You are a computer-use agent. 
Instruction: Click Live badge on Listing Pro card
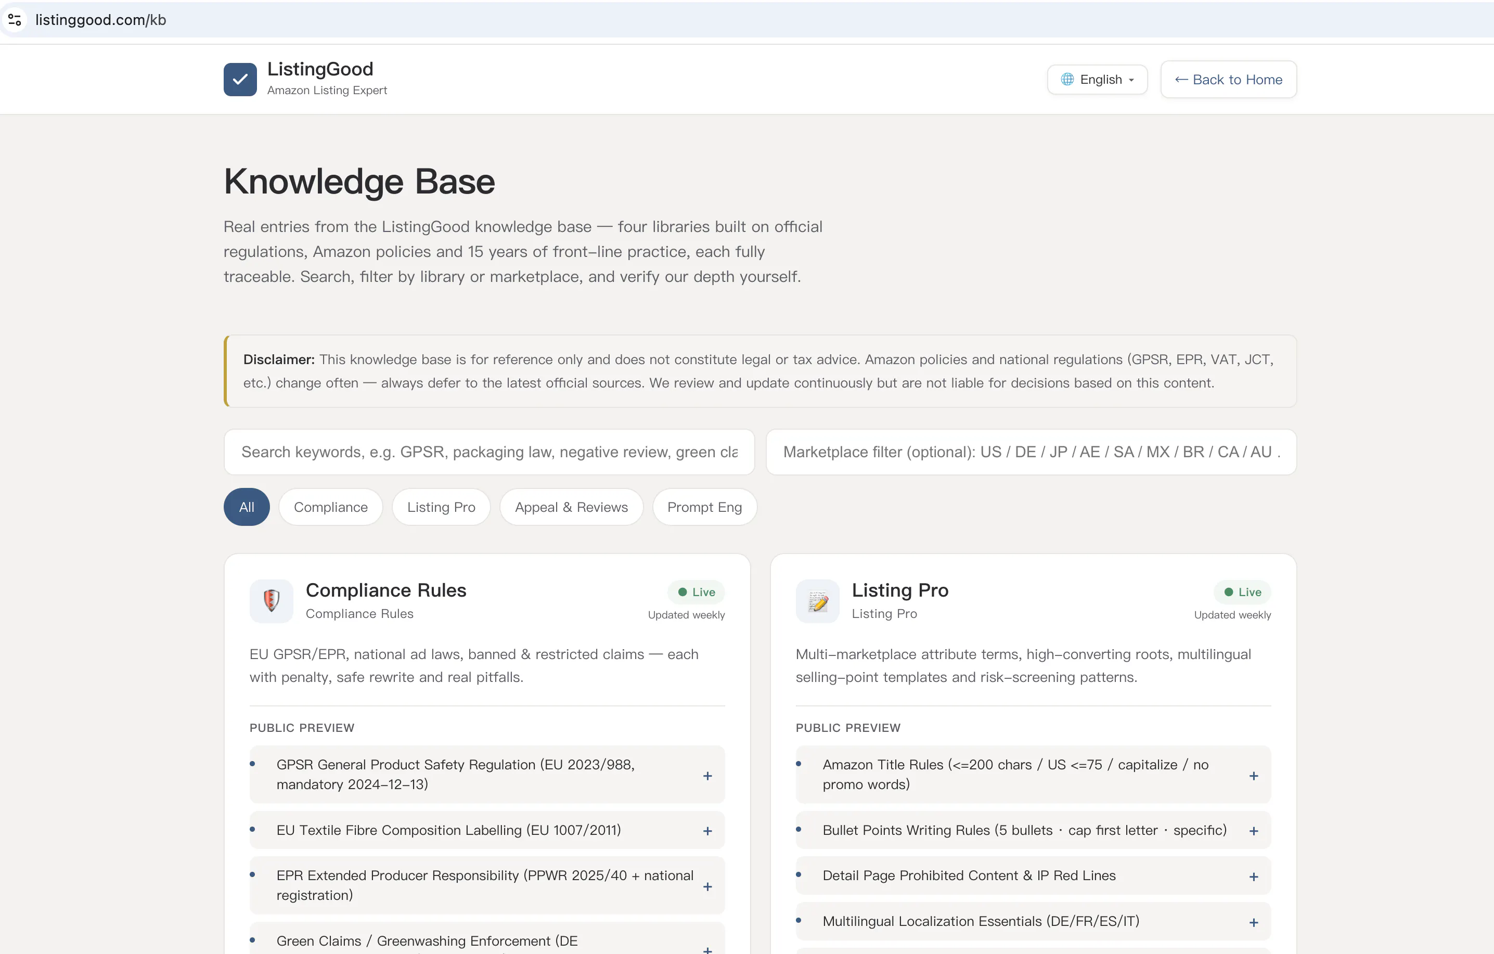coord(1242,592)
